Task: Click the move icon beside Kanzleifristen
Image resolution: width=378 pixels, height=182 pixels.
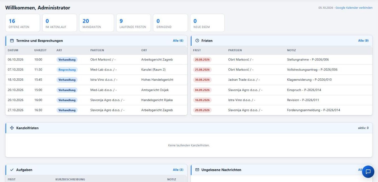Action: 12,128
